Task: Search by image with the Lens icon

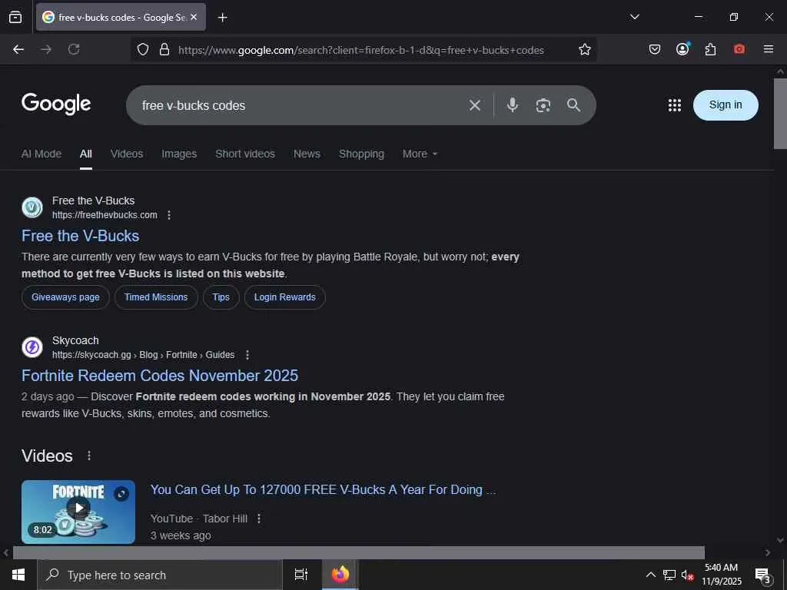Action: [x=543, y=105]
